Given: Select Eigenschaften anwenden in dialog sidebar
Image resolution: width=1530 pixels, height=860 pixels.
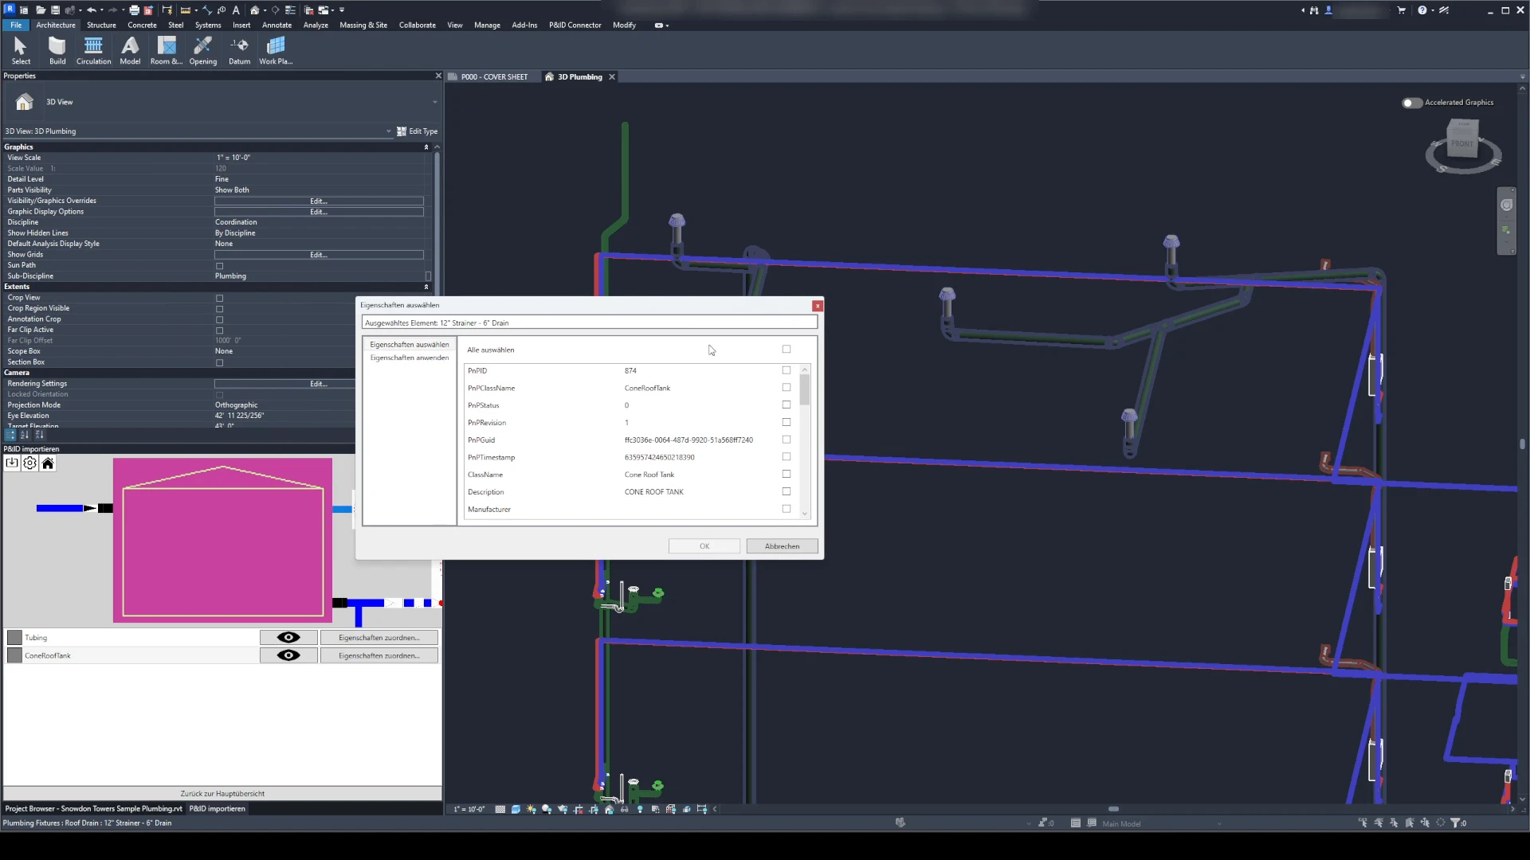Looking at the screenshot, I should pyautogui.click(x=409, y=358).
